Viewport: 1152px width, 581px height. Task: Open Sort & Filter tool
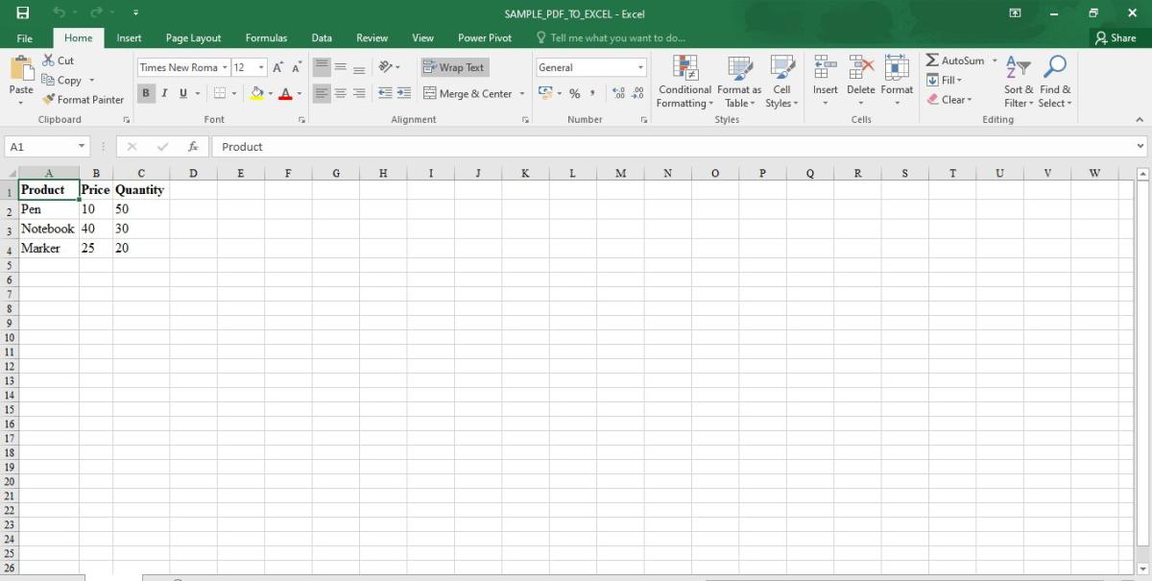pos(1017,68)
